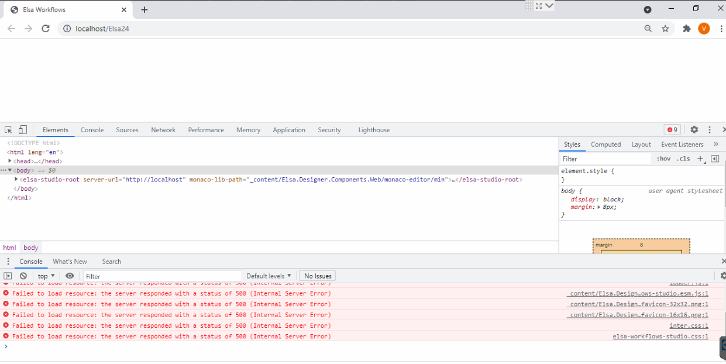Viewport: 726px width, 364px height.
Task: Open the Search drawer tab
Action: (111, 262)
